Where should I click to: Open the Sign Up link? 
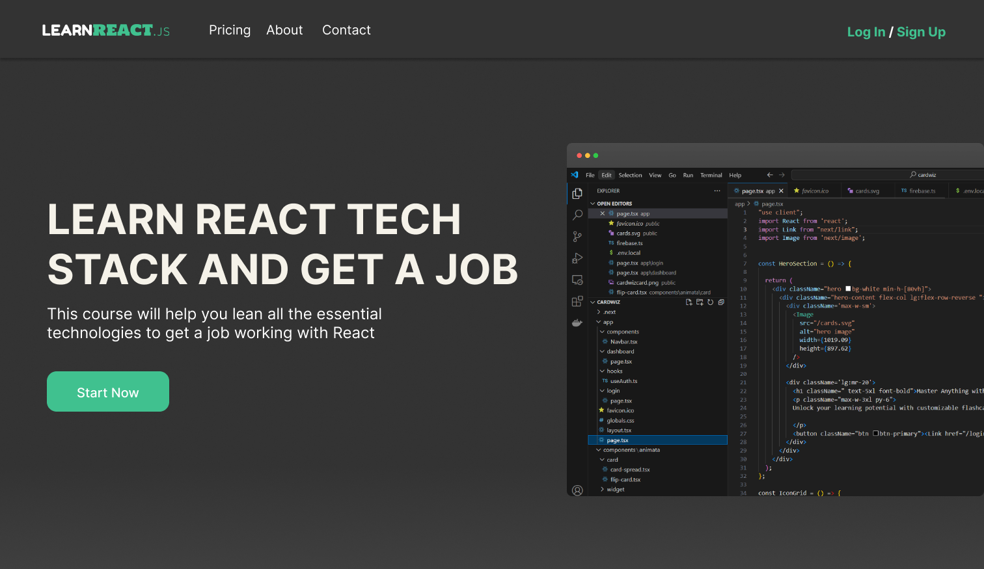pyautogui.click(x=921, y=31)
